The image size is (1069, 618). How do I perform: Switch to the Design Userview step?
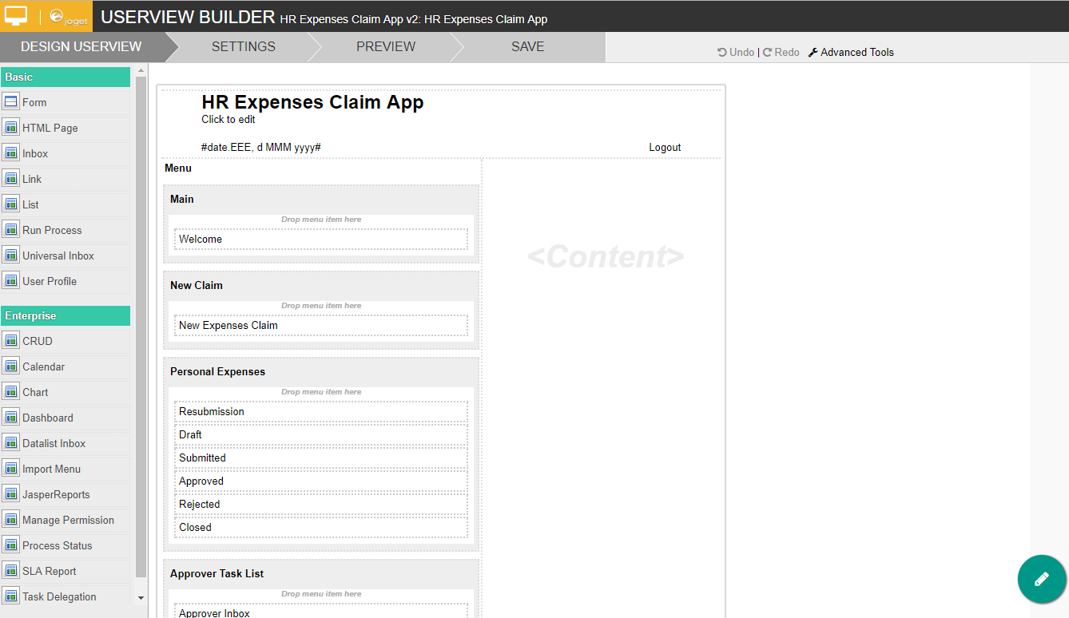[81, 46]
